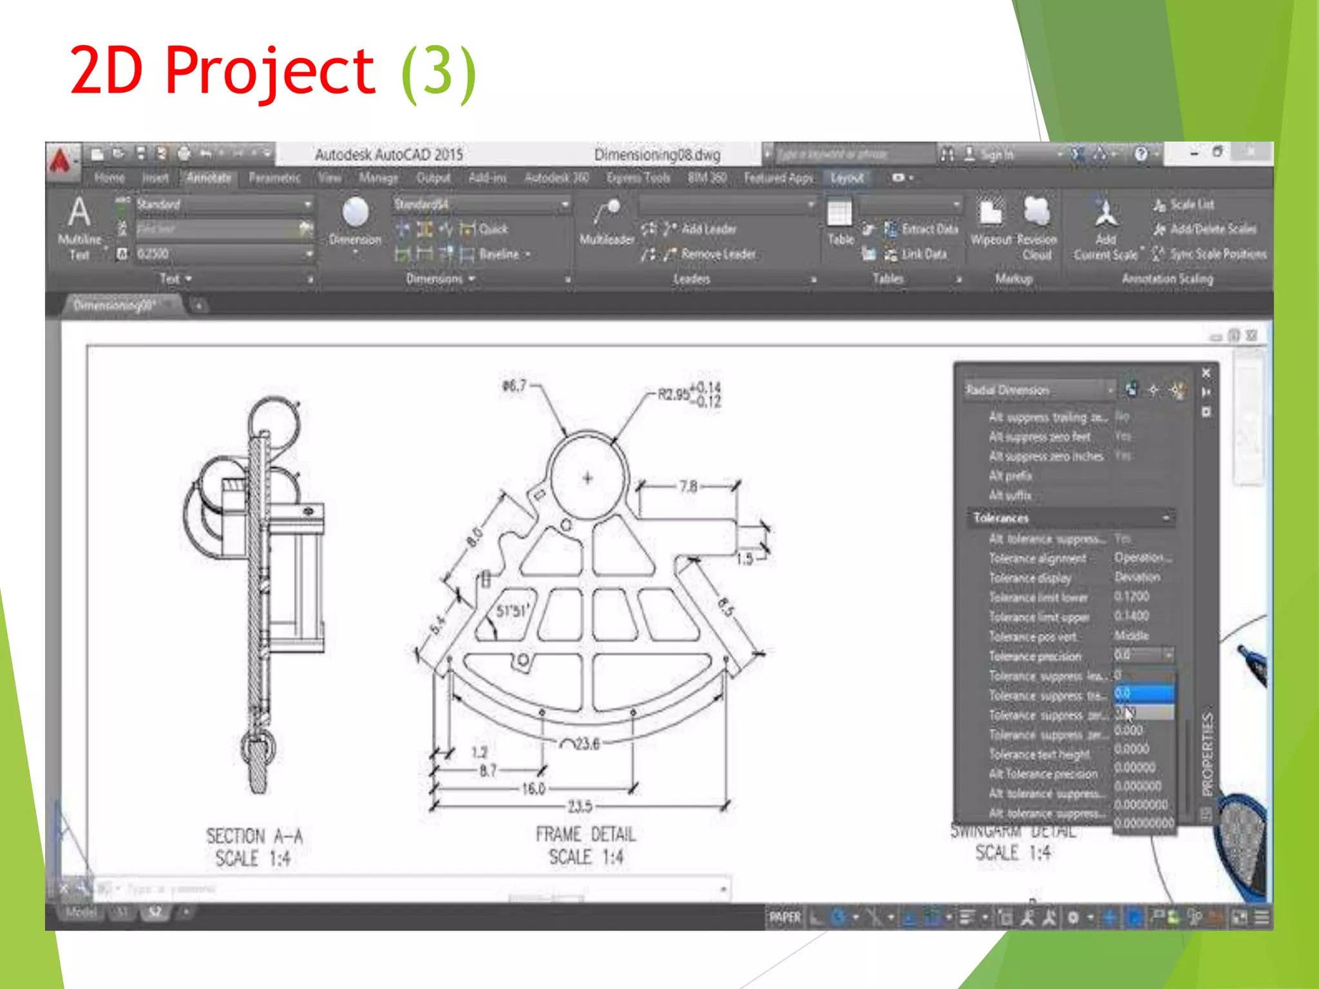This screenshot has height=989, width=1319.
Task: Expand the Dimensions panel
Action: 441,279
